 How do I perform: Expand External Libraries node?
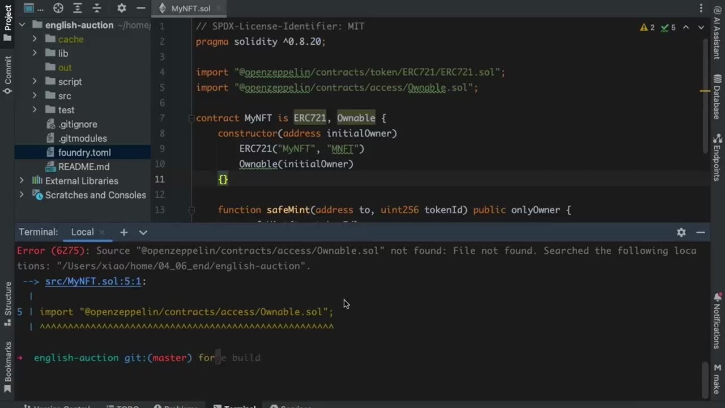22,181
